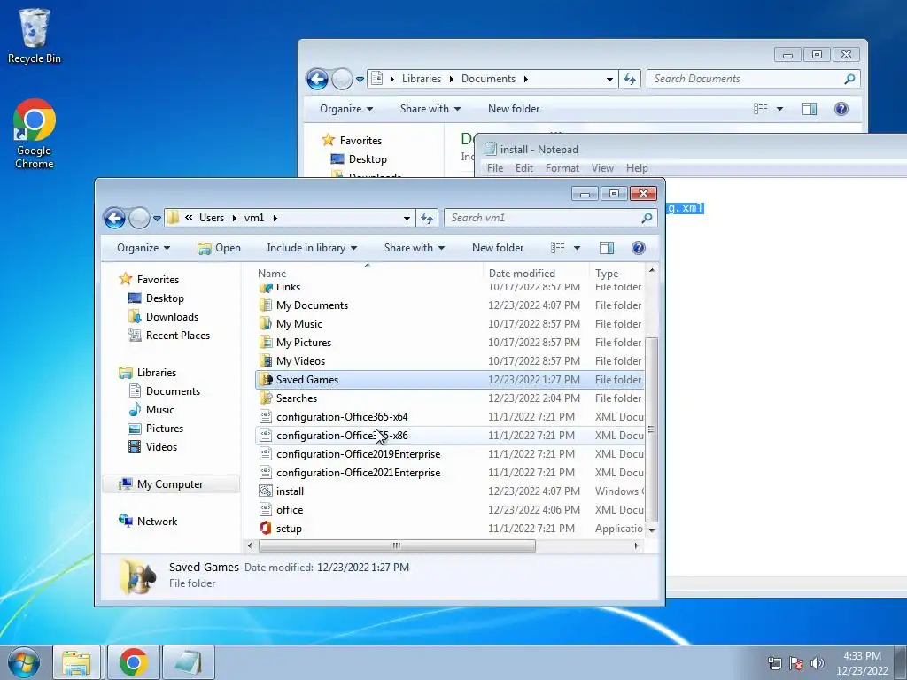Click New folder in the Documents window
The width and height of the screenshot is (907, 680).
(x=514, y=109)
